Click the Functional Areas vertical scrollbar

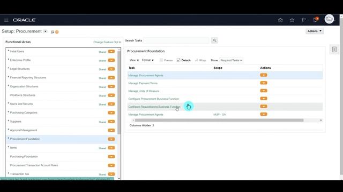(119, 92)
